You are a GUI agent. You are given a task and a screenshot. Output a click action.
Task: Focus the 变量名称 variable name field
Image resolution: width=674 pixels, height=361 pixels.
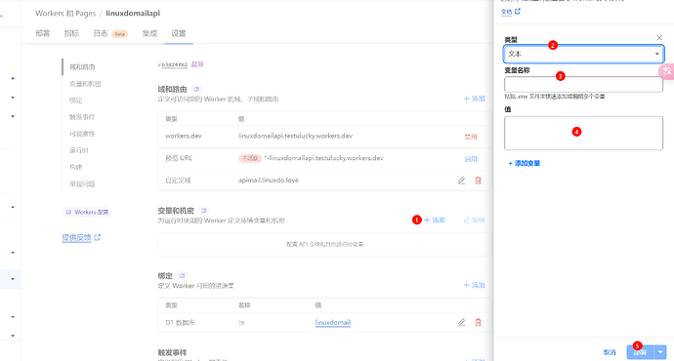click(x=583, y=84)
